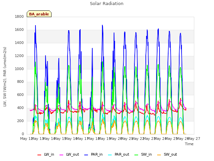Click the 600 y-axis tick label
Image resolution: width=214 pixels, height=161 pixels.
pos(20,95)
